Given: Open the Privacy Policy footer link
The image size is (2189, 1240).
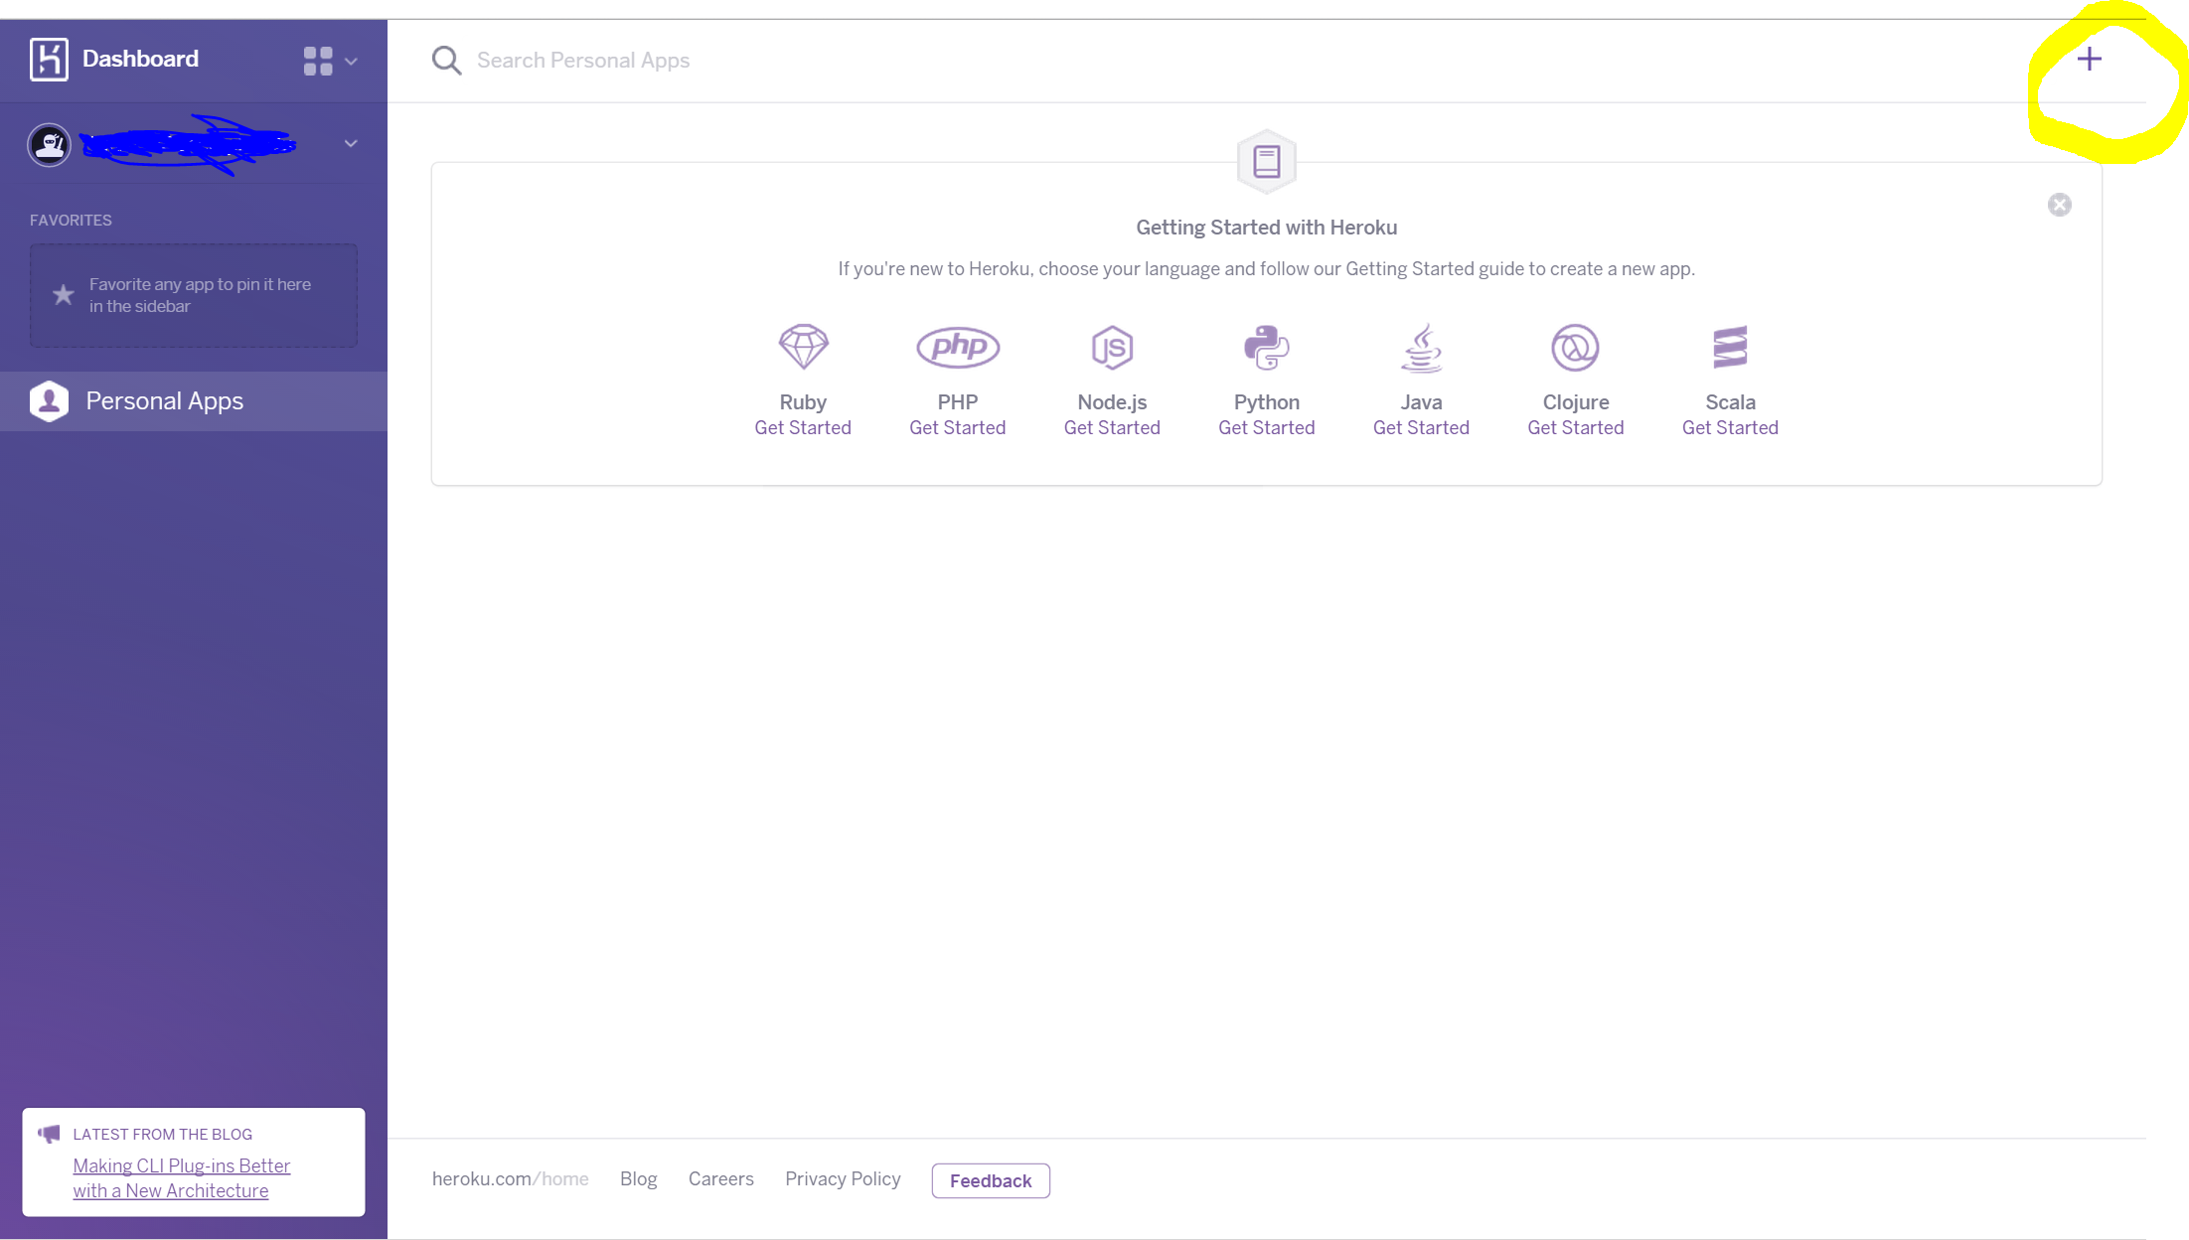Looking at the screenshot, I should coord(843,1178).
